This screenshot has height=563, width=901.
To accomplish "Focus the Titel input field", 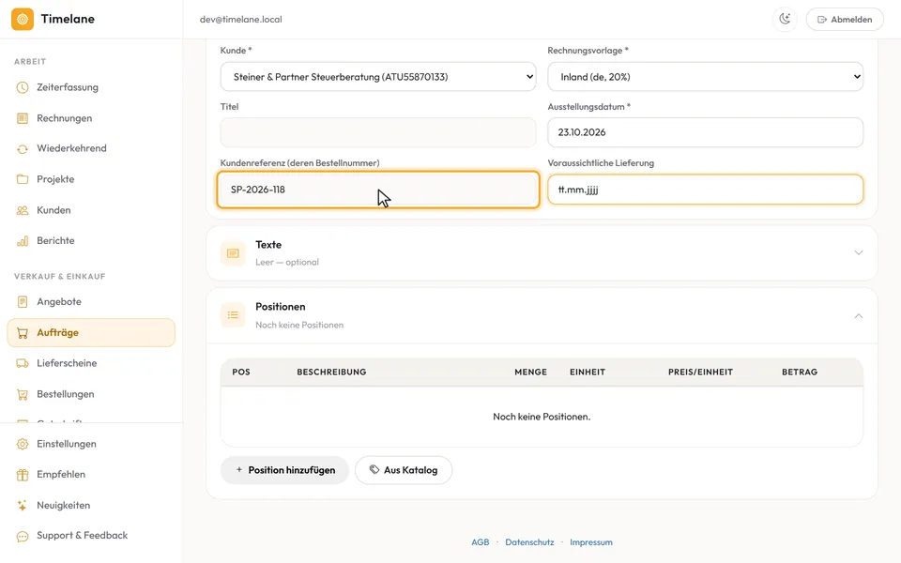I will (x=378, y=132).
